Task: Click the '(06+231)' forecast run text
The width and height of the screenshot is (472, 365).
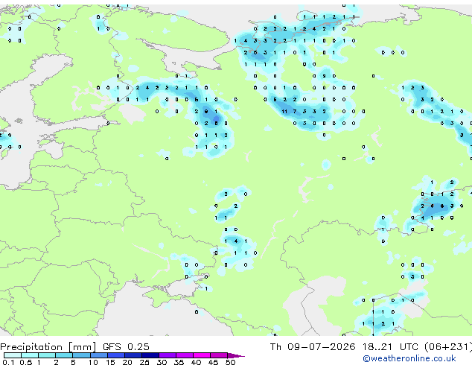Action: tap(448, 347)
